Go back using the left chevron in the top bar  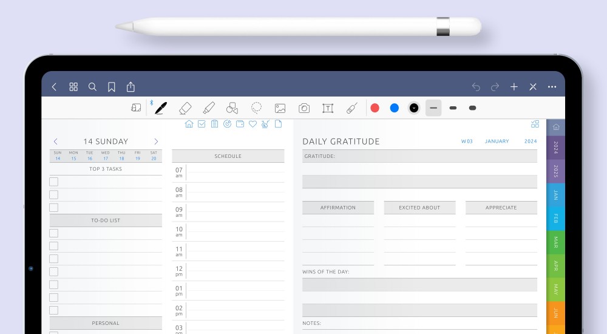[x=54, y=87]
